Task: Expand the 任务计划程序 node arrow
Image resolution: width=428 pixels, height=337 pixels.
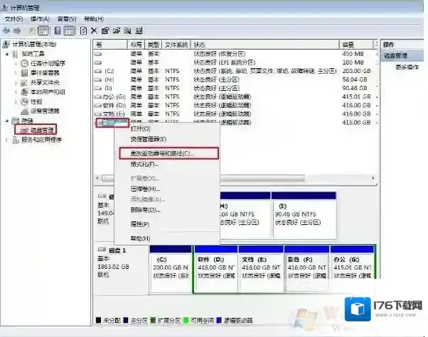Action: click(x=16, y=63)
